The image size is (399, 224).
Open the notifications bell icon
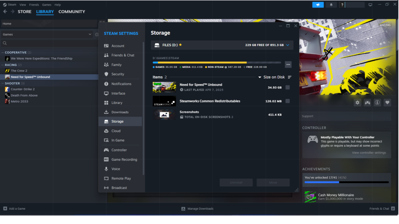pyautogui.click(x=331, y=5)
